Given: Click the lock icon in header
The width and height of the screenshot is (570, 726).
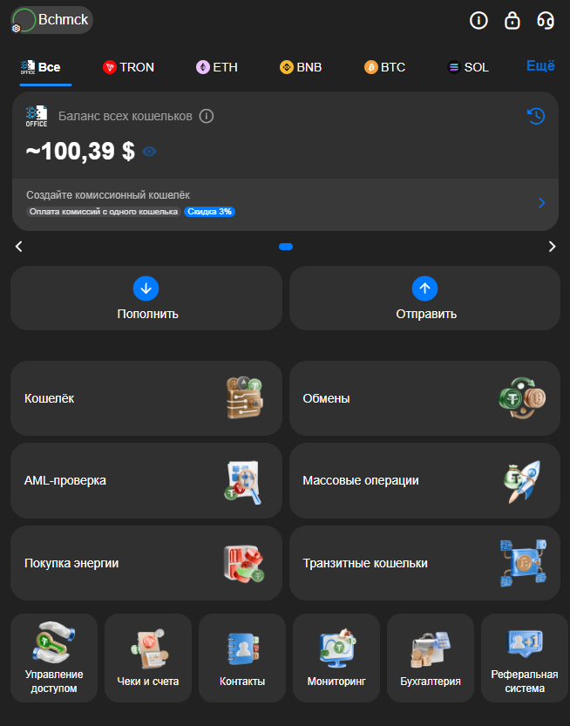Looking at the screenshot, I should pos(512,20).
